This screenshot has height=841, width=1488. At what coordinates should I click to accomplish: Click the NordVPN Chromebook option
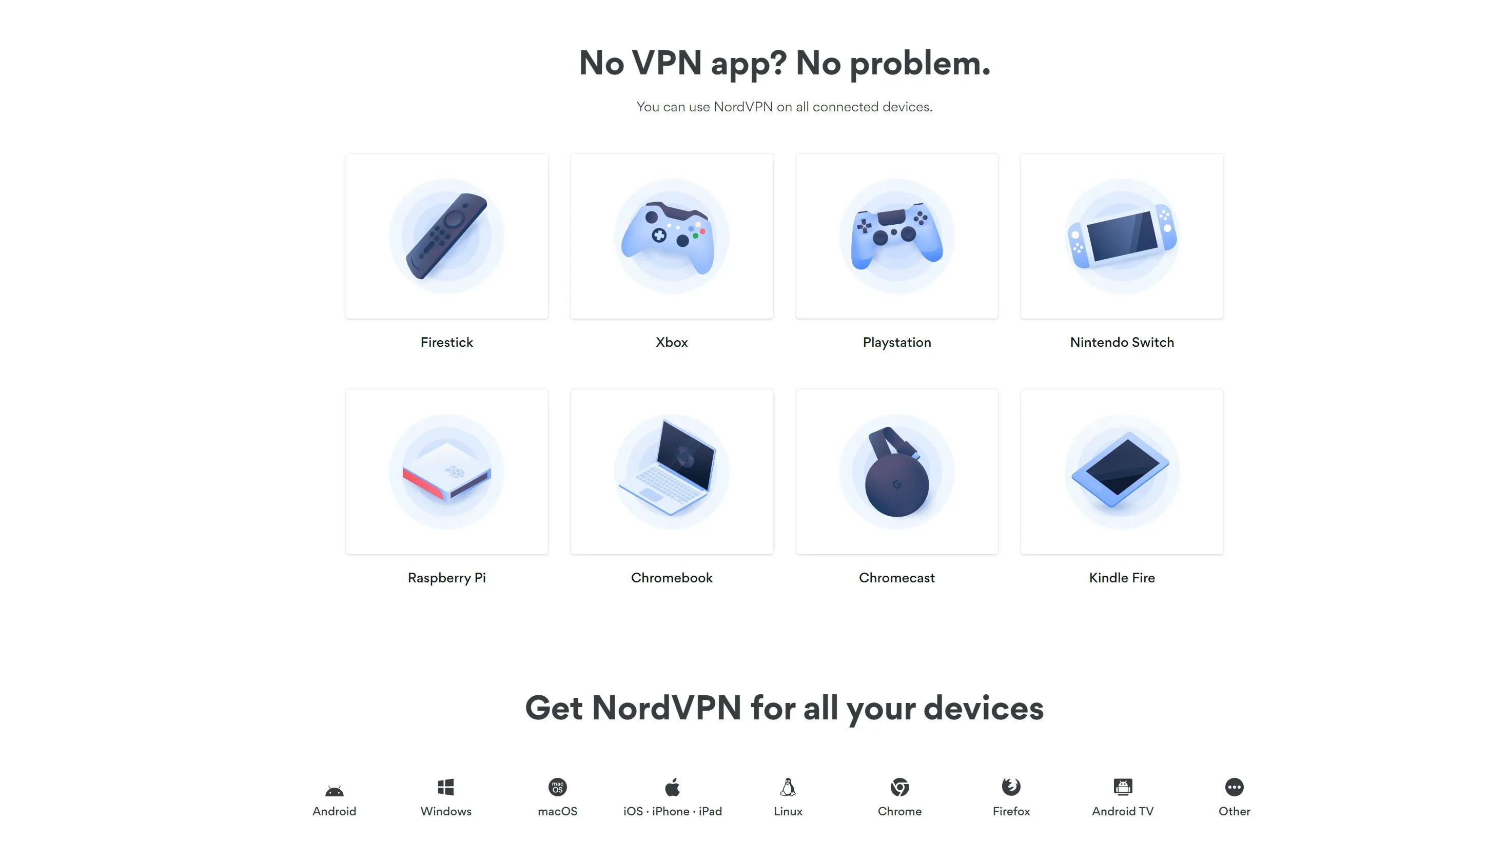click(672, 487)
